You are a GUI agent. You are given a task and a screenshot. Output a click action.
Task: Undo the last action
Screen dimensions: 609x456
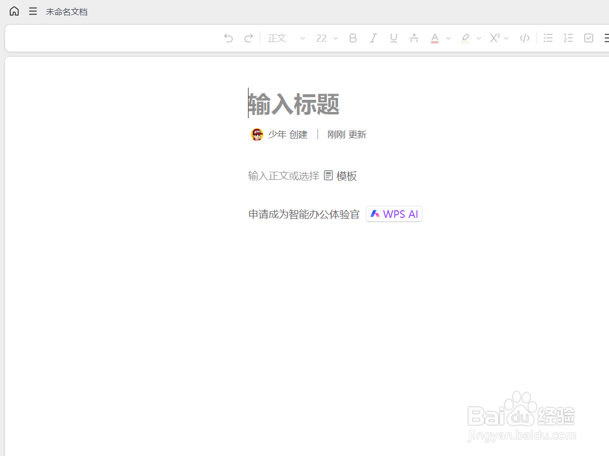pyautogui.click(x=228, y=38)
